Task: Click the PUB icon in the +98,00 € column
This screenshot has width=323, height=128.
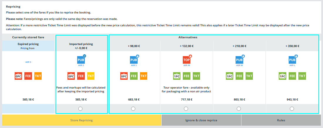Action: point(134,60)
